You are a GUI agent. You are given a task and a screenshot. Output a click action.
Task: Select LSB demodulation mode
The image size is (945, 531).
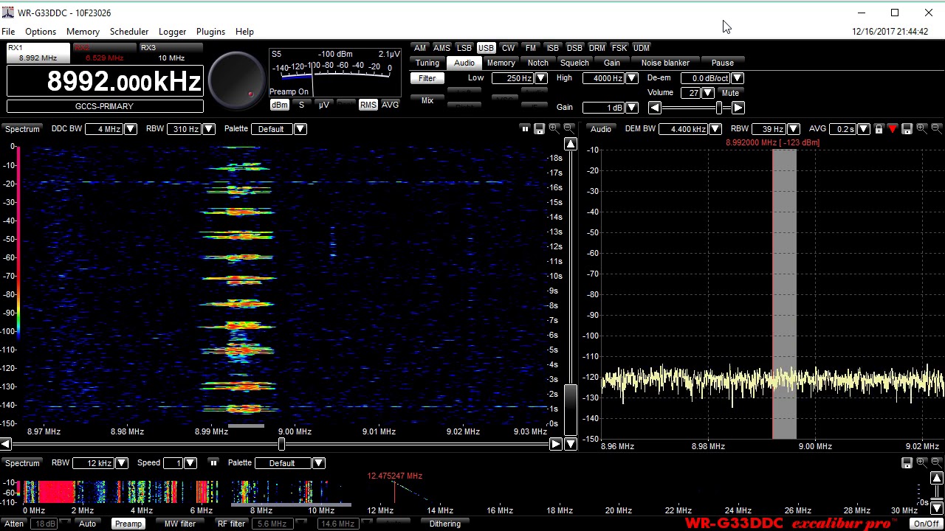pyautogui.click(x=464, y=48)
